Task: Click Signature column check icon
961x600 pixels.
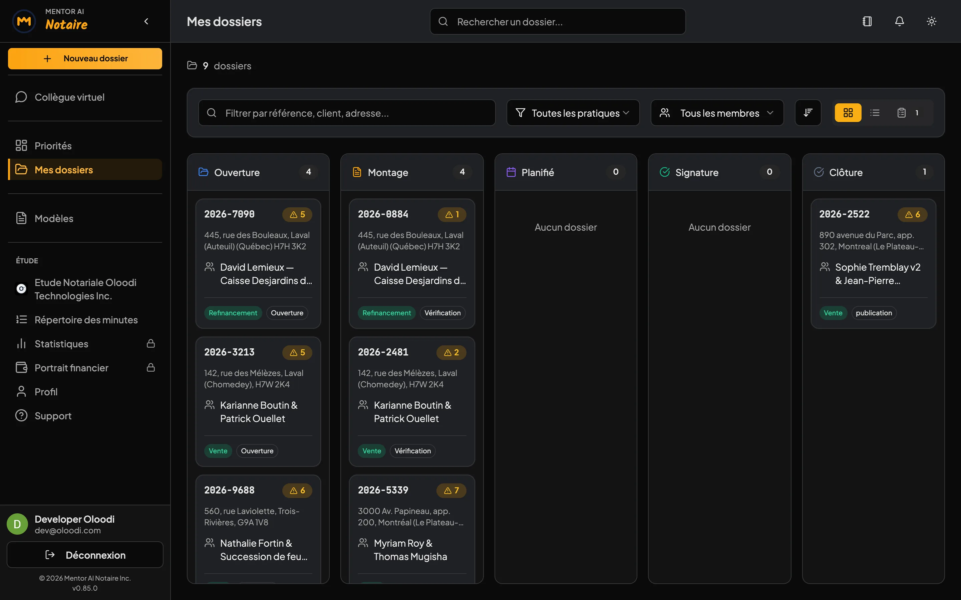Action: pyautogui.click(x=665, y=172)
